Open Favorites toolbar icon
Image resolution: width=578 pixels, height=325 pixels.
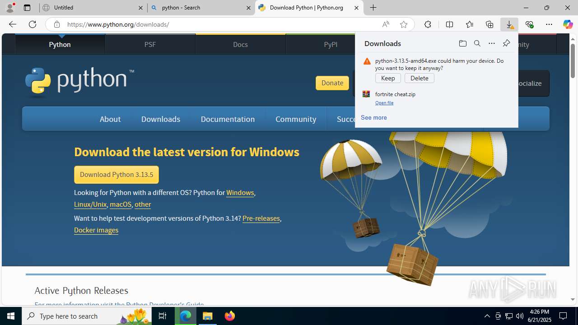470,24
